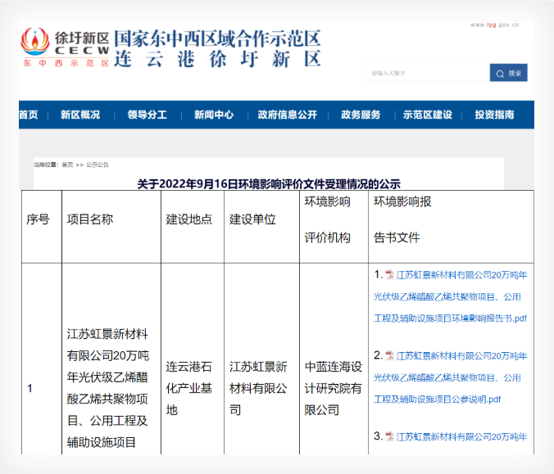Click the 搜索 button
The image size is (554, 474).
[508, 73]
